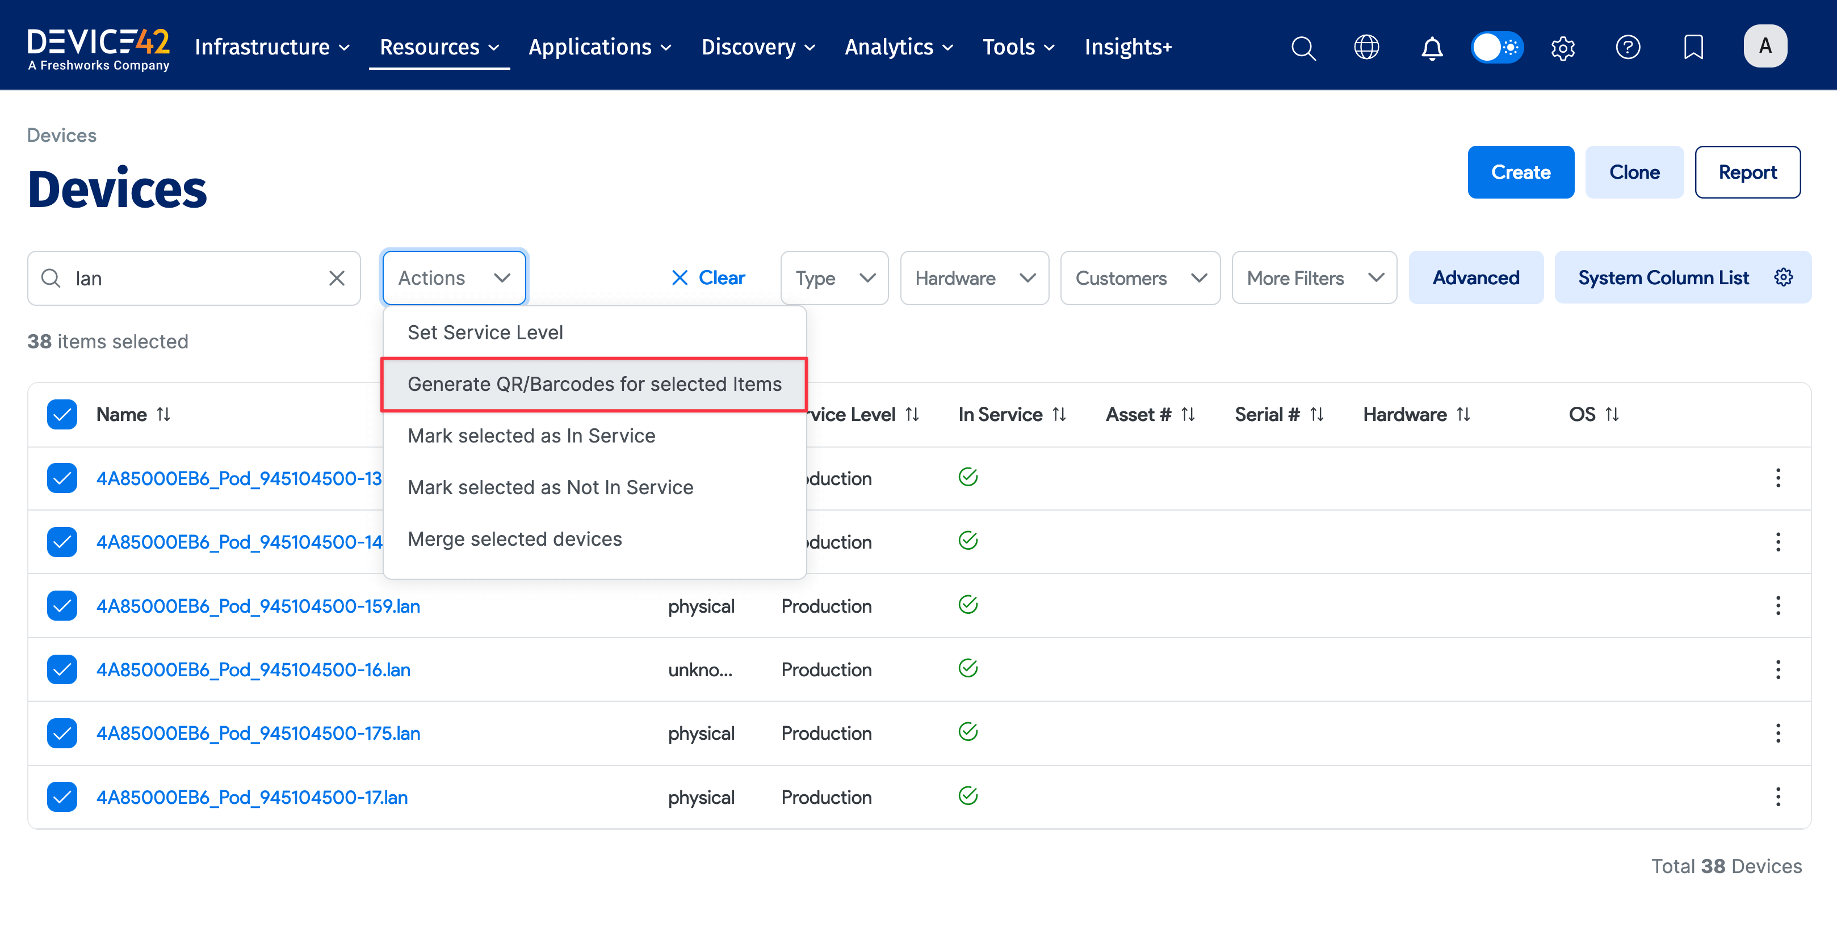
Task: Click the help question mark icon
Action: pyautogui.click(x=1628, y=48)
